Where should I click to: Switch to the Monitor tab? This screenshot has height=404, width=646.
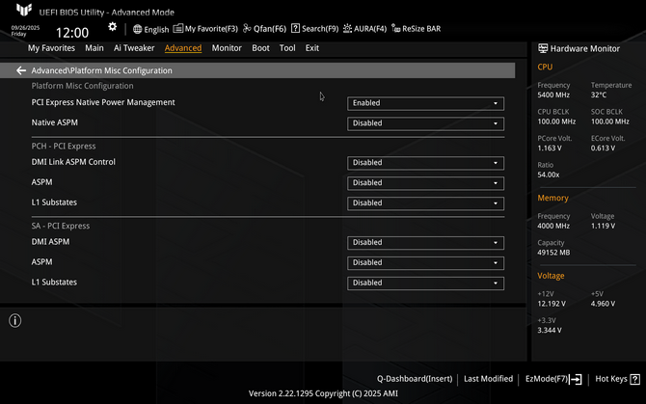click(227, 48)
